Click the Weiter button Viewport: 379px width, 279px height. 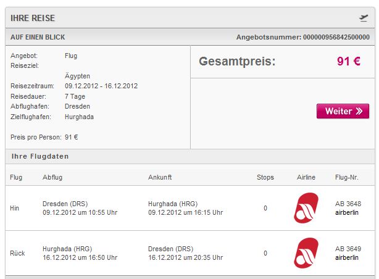coord(343,111)
